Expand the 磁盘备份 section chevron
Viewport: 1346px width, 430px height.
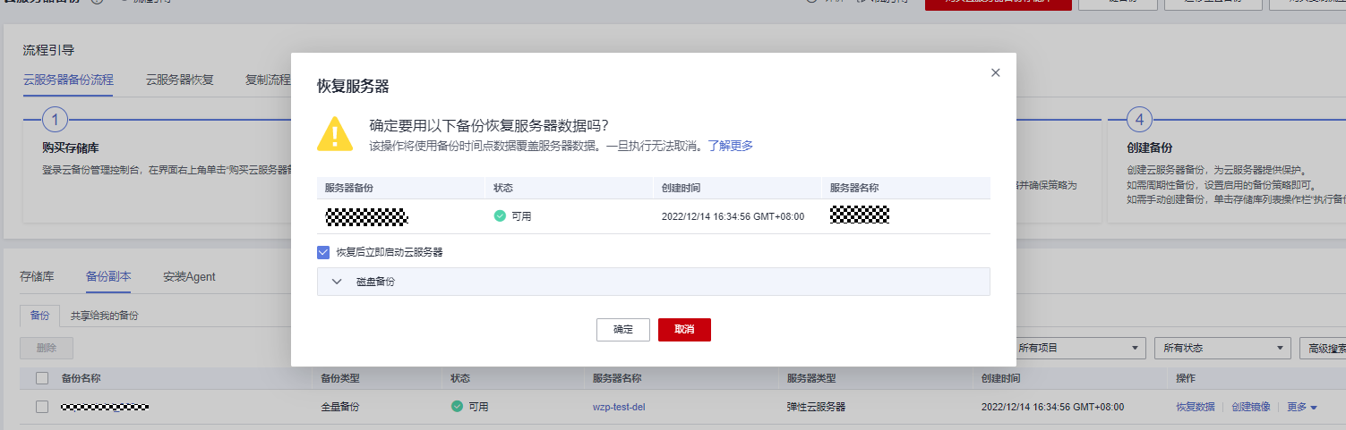point(337,282)
